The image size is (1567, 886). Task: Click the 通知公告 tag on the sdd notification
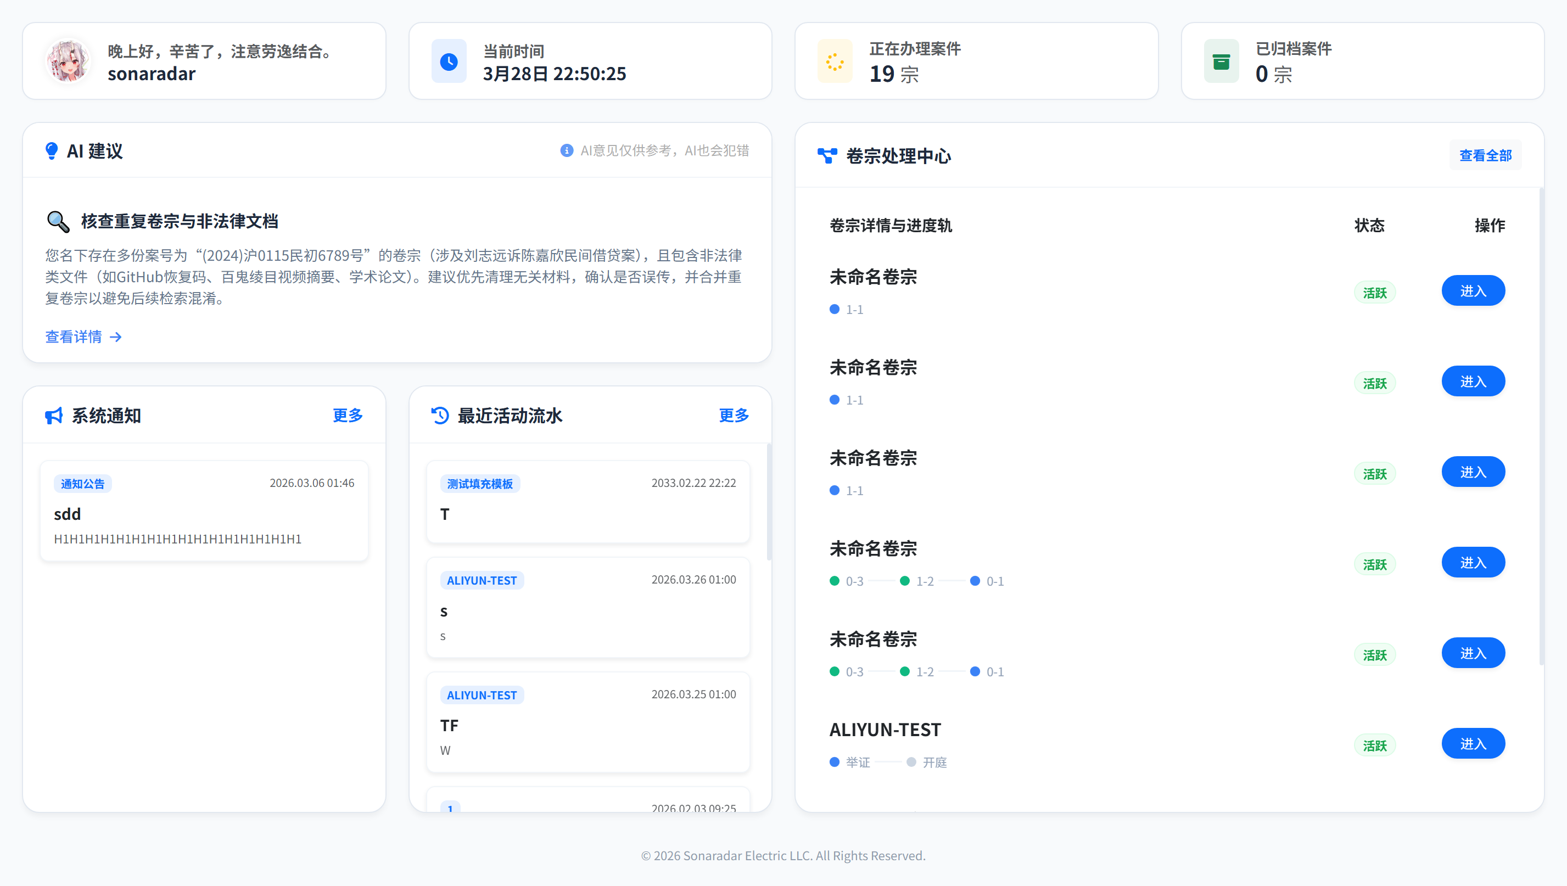[x=82, y=483]
